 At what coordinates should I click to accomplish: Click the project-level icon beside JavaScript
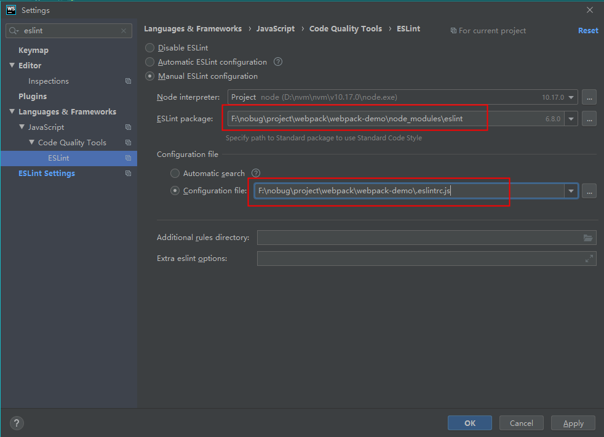[x=129, y=127]
